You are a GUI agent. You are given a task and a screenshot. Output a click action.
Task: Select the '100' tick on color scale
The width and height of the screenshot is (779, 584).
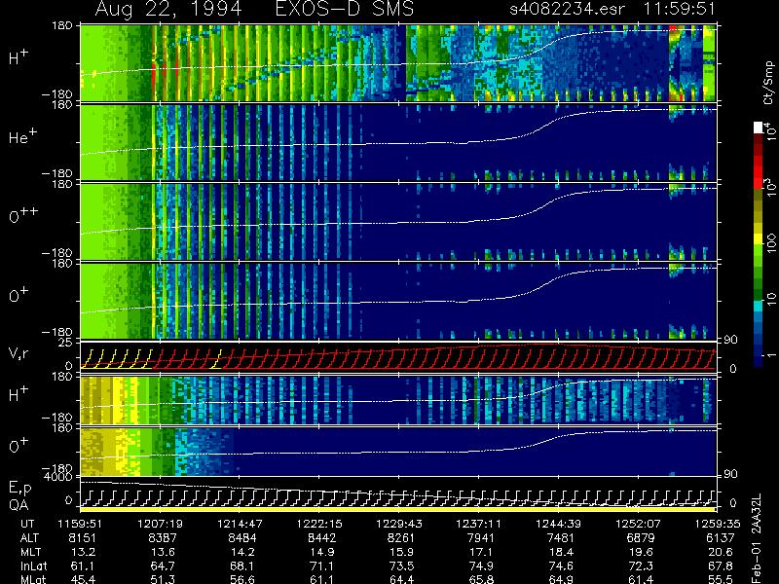(x=770, y=244)
